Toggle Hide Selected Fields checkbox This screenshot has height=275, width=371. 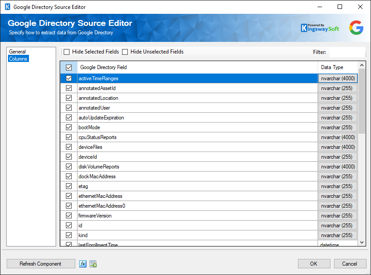(x=67, y=52)
